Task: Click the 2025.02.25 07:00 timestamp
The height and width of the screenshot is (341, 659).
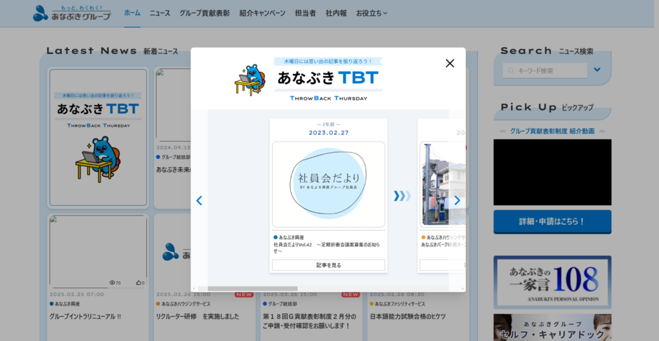Action: (x=77, y=295)
